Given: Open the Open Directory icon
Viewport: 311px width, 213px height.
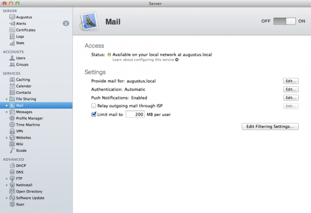Looking at the screenshot, I should [12, 192].
